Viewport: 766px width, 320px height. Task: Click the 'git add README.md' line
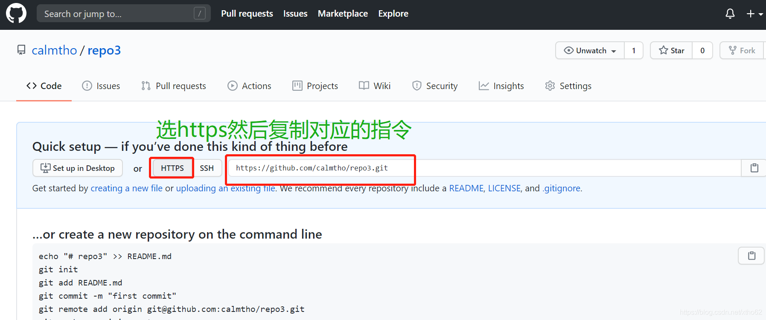(81, 283)
